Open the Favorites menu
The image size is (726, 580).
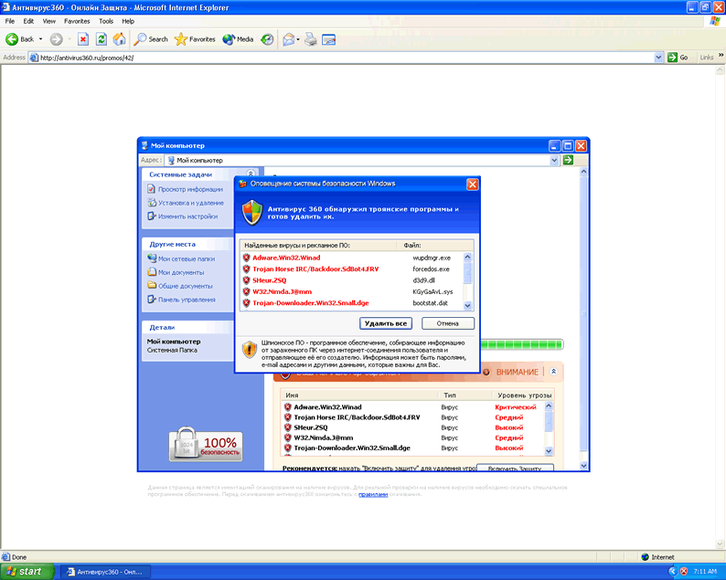tap(77, 20)
